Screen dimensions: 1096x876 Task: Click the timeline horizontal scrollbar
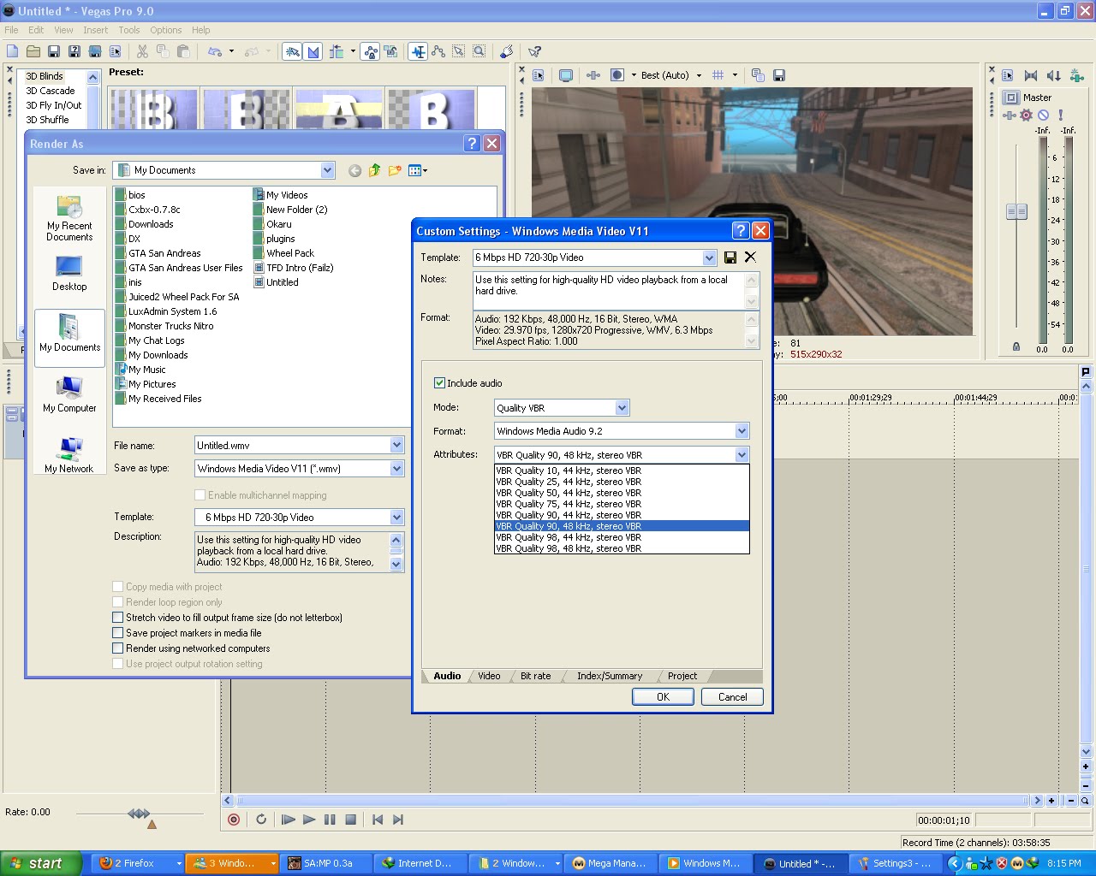[634, 801]
